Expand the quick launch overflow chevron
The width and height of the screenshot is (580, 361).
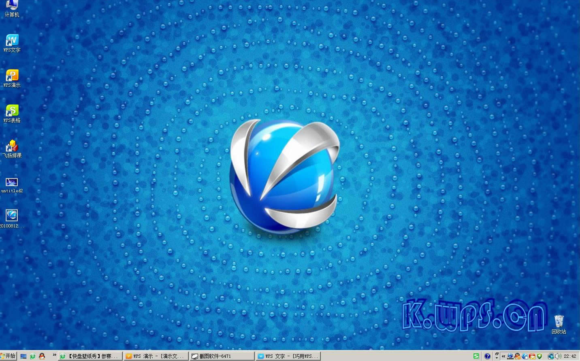(54, 355)
